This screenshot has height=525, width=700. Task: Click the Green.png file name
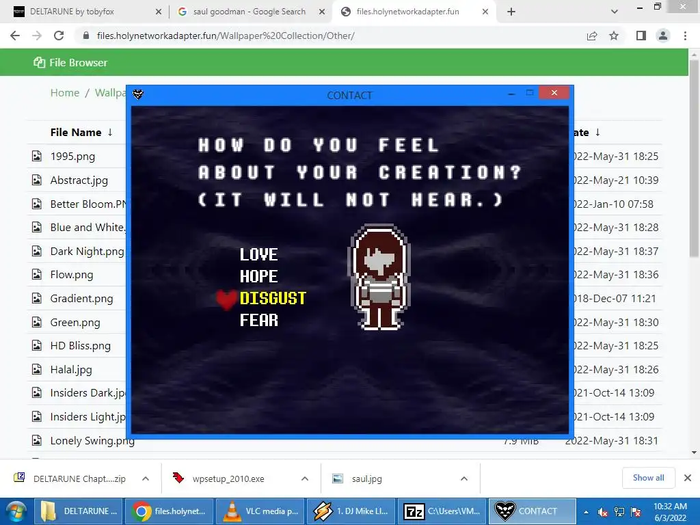point(75,323)
